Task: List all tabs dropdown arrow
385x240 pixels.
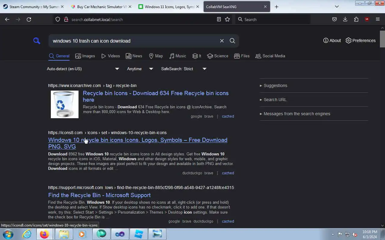Action: (337, 7)
